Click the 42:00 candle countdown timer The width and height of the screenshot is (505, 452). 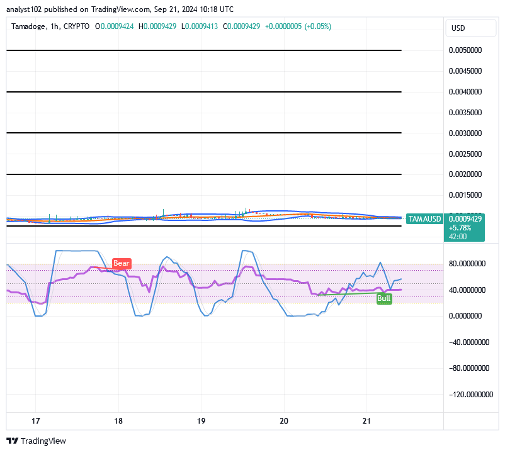pyautogui.click(x=458, y=236)
